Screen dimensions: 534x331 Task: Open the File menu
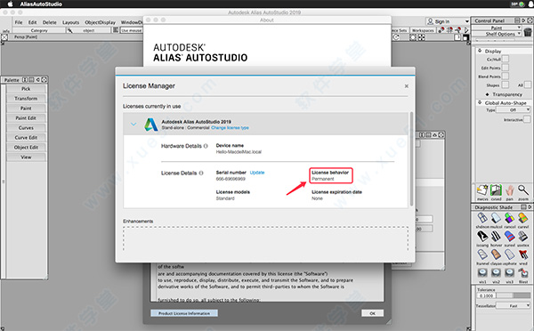coord(19,22)
